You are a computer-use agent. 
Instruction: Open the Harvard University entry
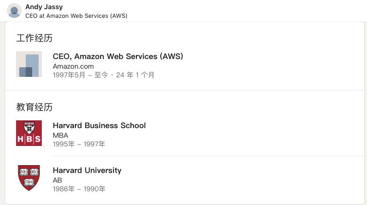(x=87, y=170)
